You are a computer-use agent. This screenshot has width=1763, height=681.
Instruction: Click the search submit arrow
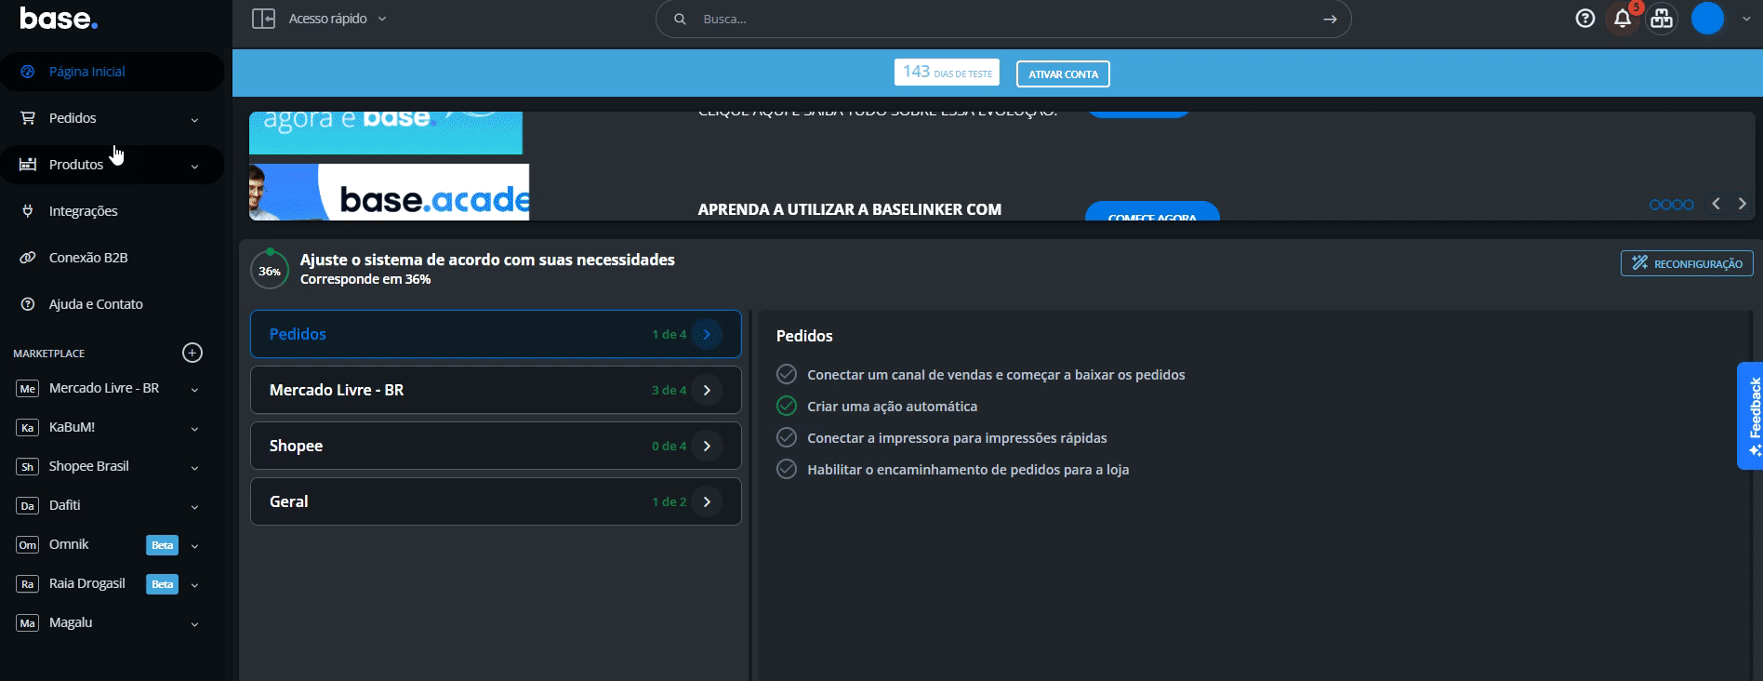1330,19
